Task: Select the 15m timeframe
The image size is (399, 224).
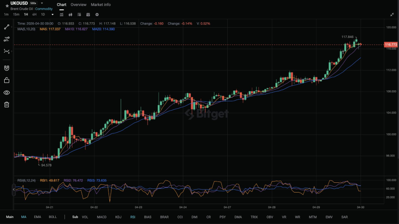Action: (16, 14)
